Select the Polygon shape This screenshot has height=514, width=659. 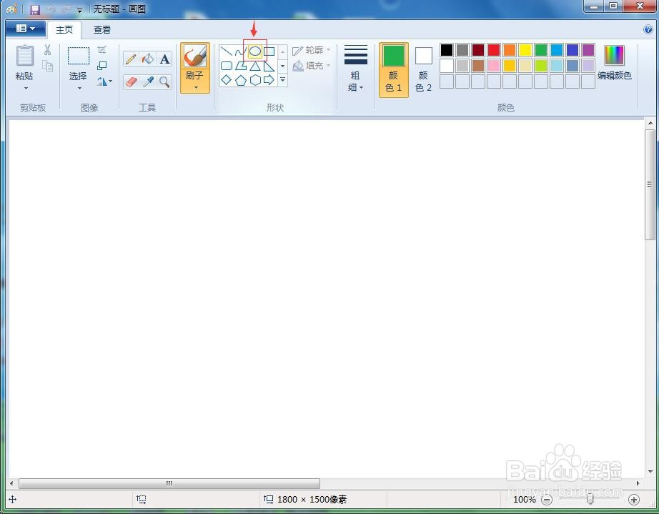click(x=240, y=66)
